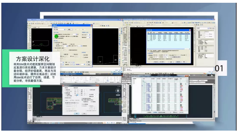Click the cancel button beside OK in bottom-left dialog
This screenshot has width=239, height=132.
84,113
